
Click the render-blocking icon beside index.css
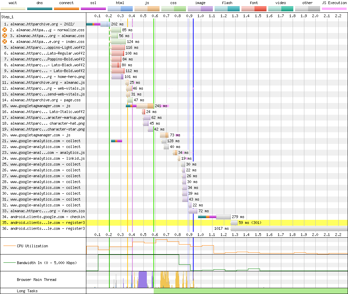click(5, 42)
